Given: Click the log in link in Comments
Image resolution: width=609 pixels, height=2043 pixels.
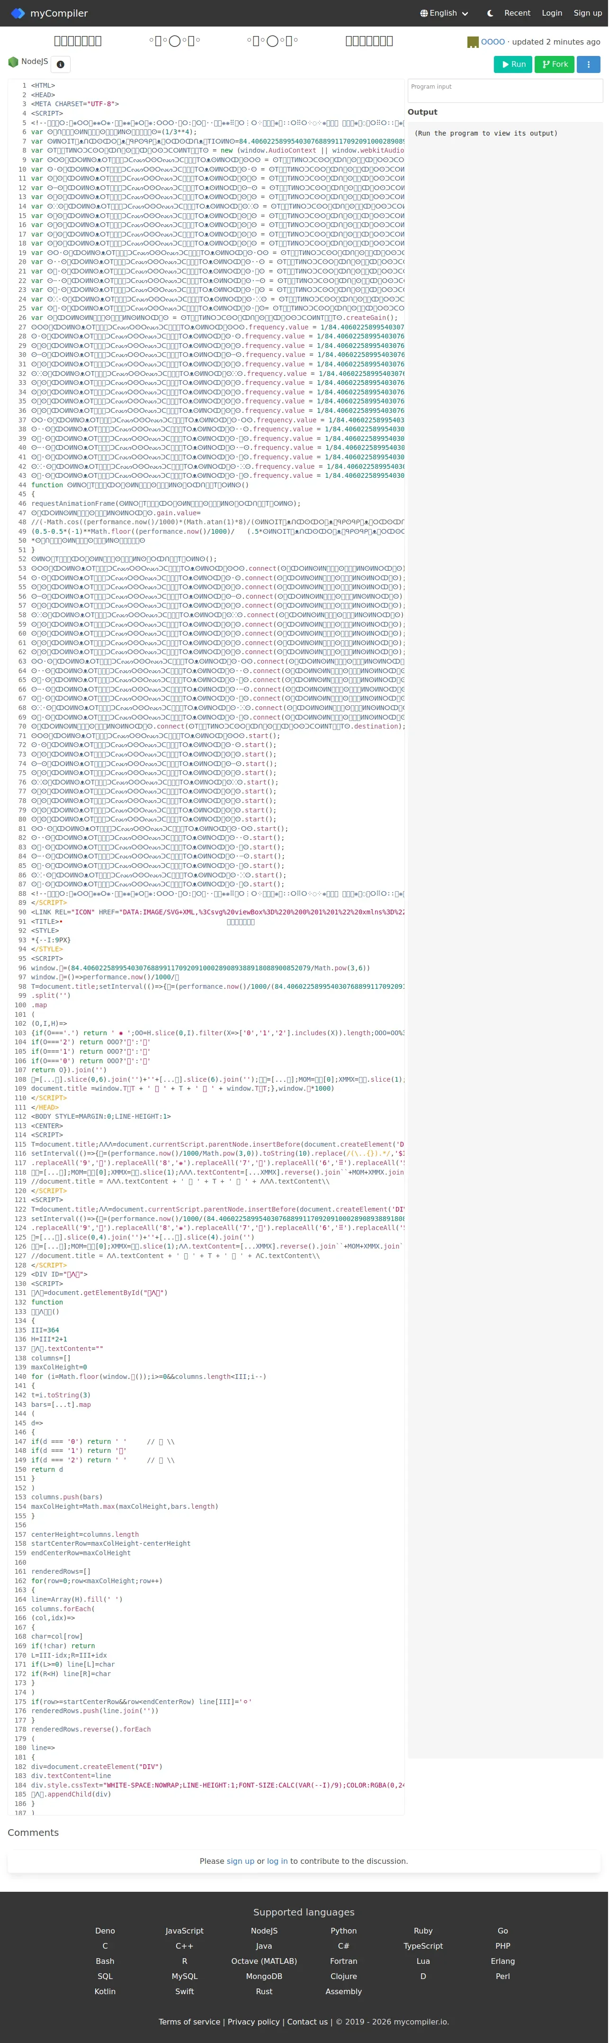Looking at the screenshot, I should [x=277, y=1861].
